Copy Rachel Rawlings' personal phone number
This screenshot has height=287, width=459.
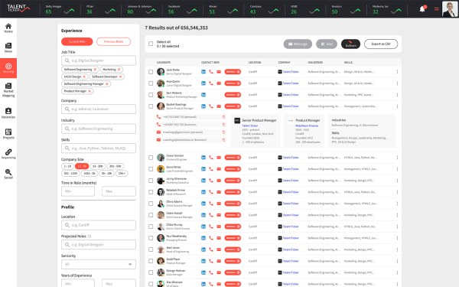pyautogui.click(x=223, y=117)
